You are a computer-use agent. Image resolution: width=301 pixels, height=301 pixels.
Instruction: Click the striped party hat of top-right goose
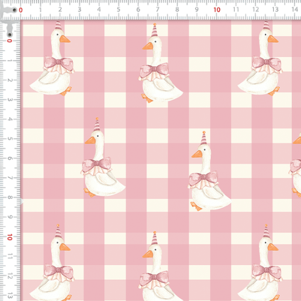(x=267, y=25)
